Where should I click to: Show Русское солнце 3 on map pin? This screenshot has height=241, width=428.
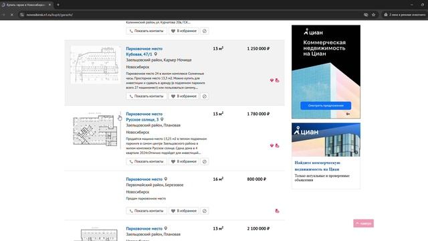click(x=162, y=119)
